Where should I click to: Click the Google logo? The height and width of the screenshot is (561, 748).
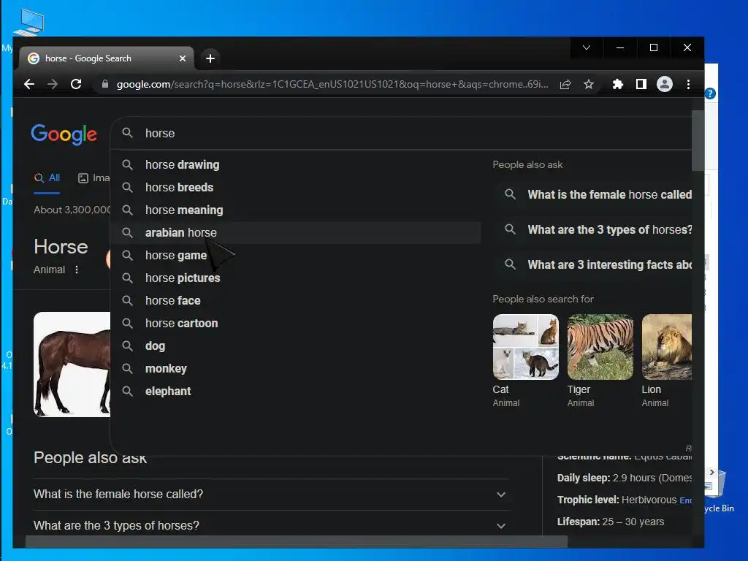point(64,134)
